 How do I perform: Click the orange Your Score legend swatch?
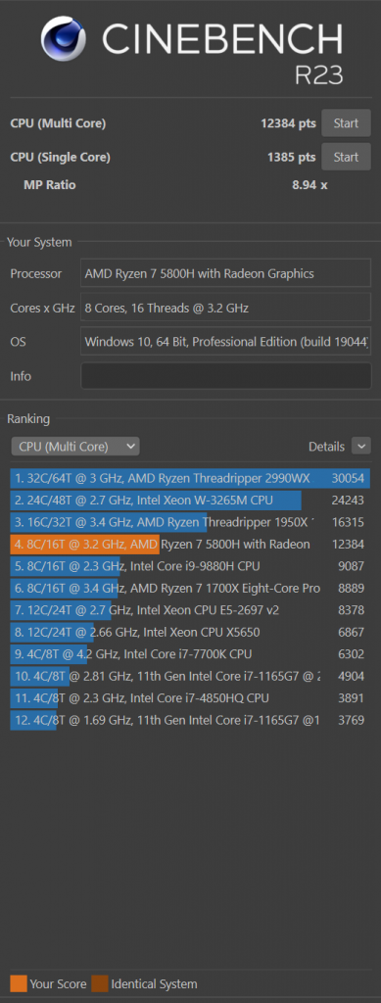19,983
